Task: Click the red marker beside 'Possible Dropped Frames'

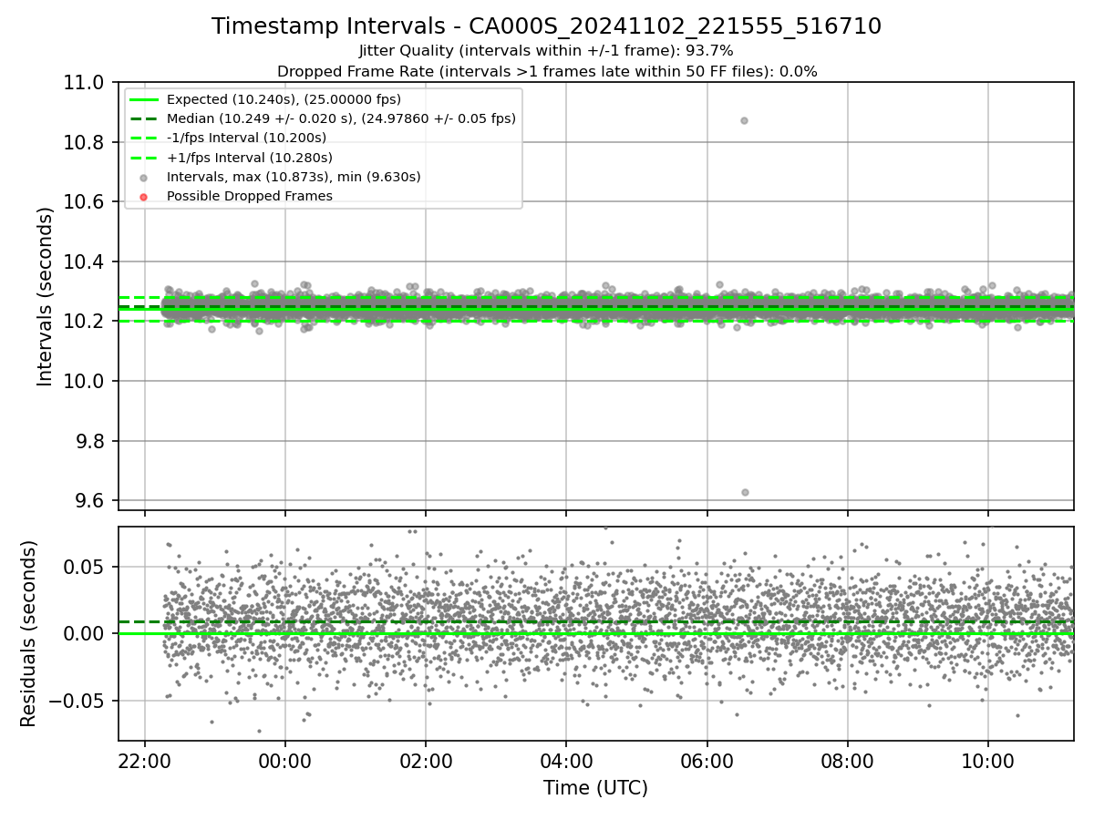Action: pos(144,196)
